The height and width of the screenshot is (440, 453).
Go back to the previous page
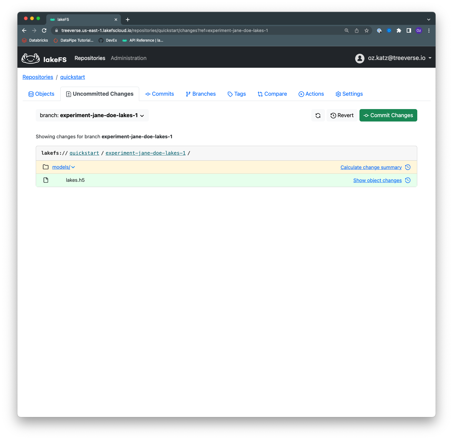24,30
